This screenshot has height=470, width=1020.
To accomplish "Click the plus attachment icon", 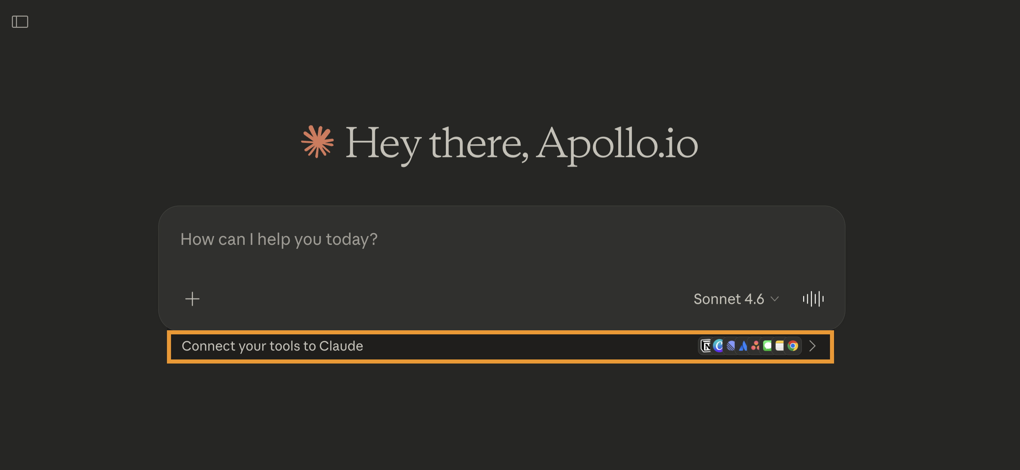I will (192, 299).
